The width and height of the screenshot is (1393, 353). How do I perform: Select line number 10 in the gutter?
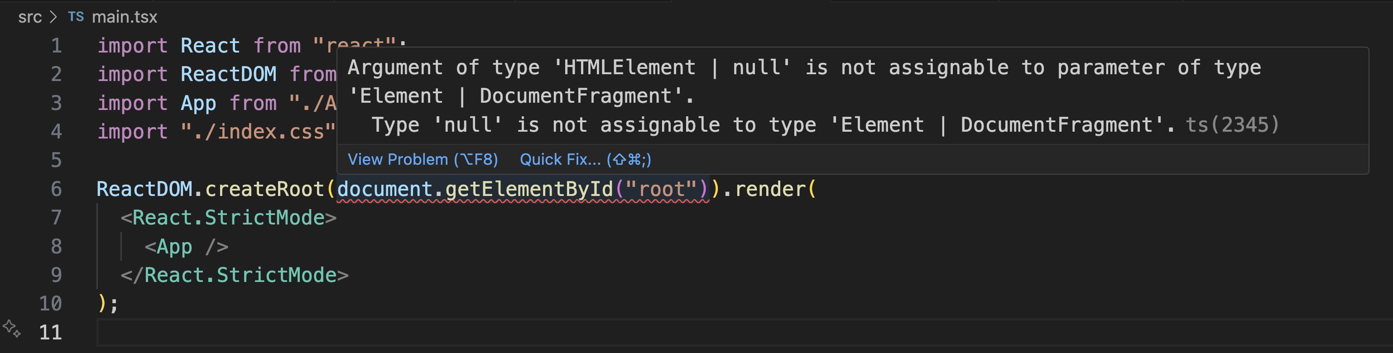coord(50,304)
